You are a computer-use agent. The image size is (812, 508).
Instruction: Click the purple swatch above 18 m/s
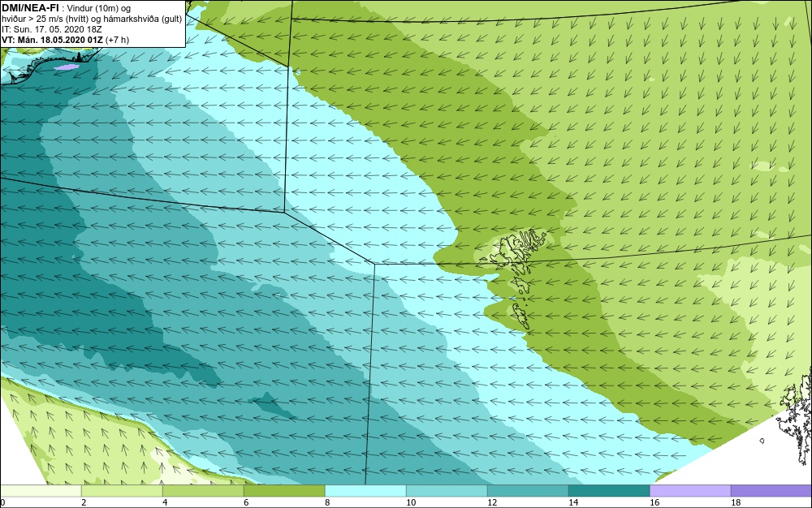pyautogui.click(x=771, y=491)
